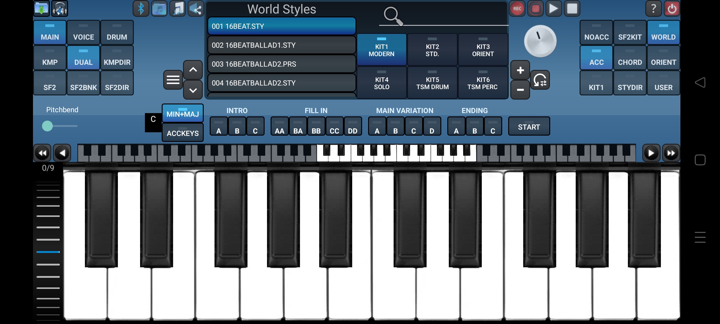This screenshot has height=324, width=720.
Task: Toggle the DUAL voice mode
Action: click(83, 58)
